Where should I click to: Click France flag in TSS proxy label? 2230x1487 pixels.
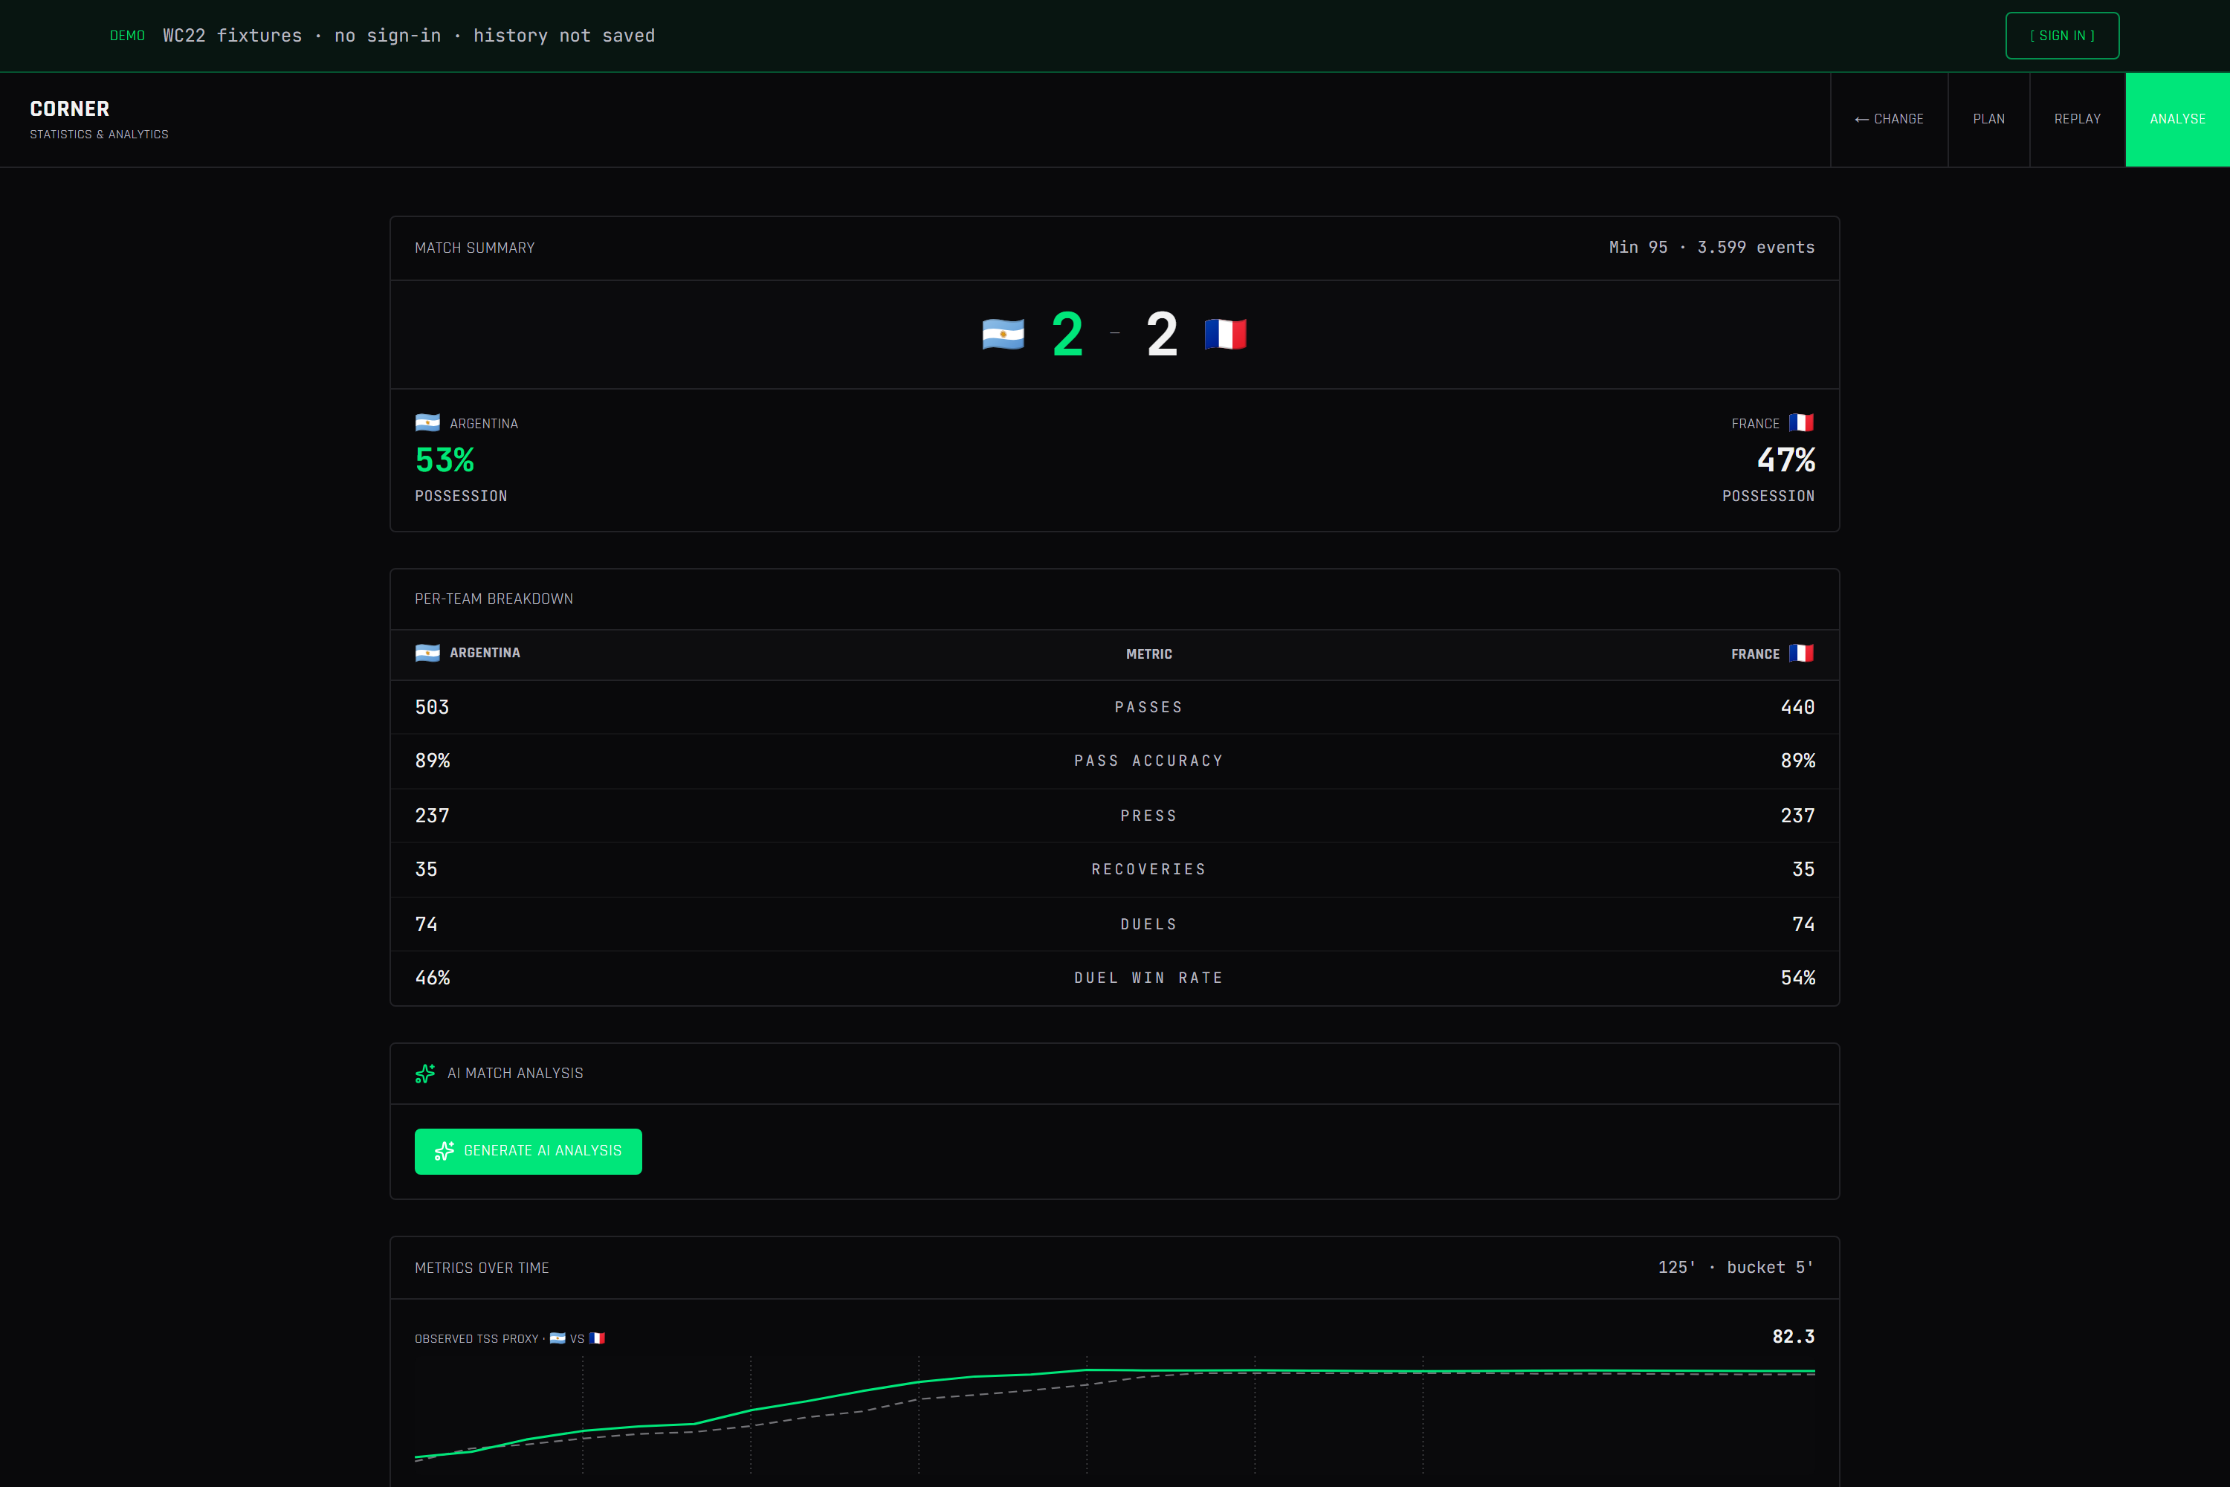[596, 1338]
